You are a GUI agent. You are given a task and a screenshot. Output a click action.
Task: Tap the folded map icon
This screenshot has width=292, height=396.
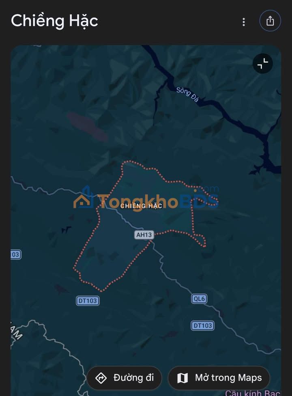click(182, 378)
